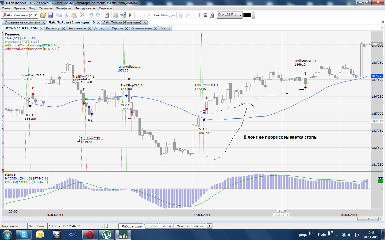Click the bar chart toolbar icon
This screenshot has height=240, width=385.
click(x=115, y=15)
